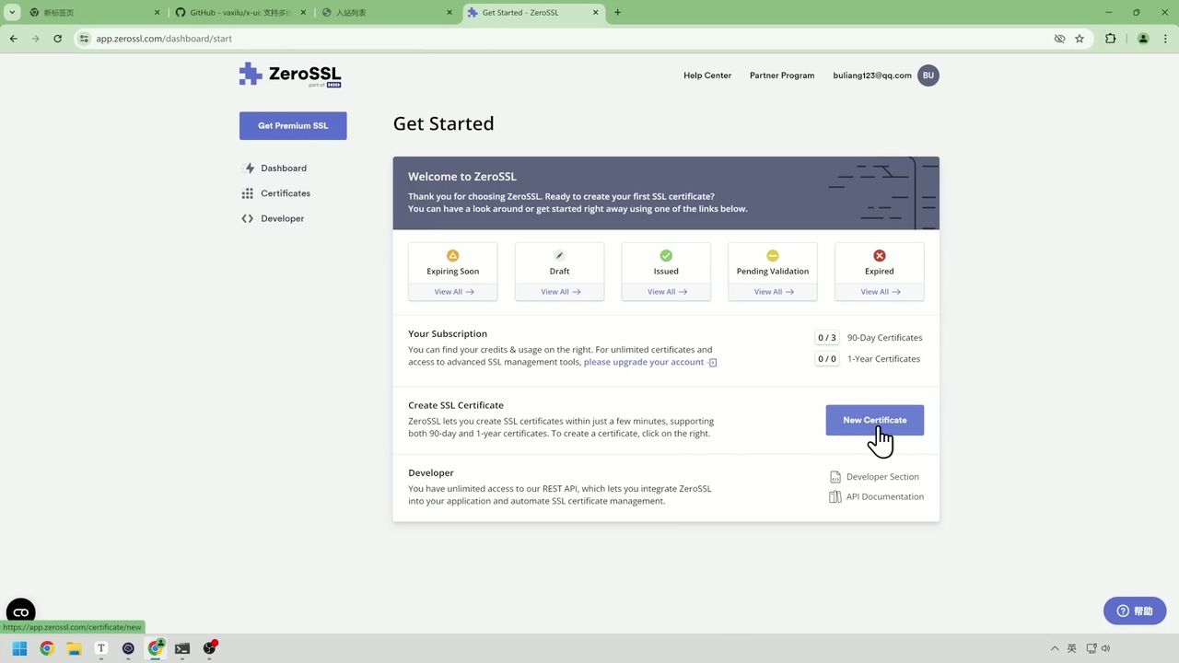Toggle the crossed-eye icon in the address bar
Viewport: 1179px width, 663px height.
pos(1059,39)
